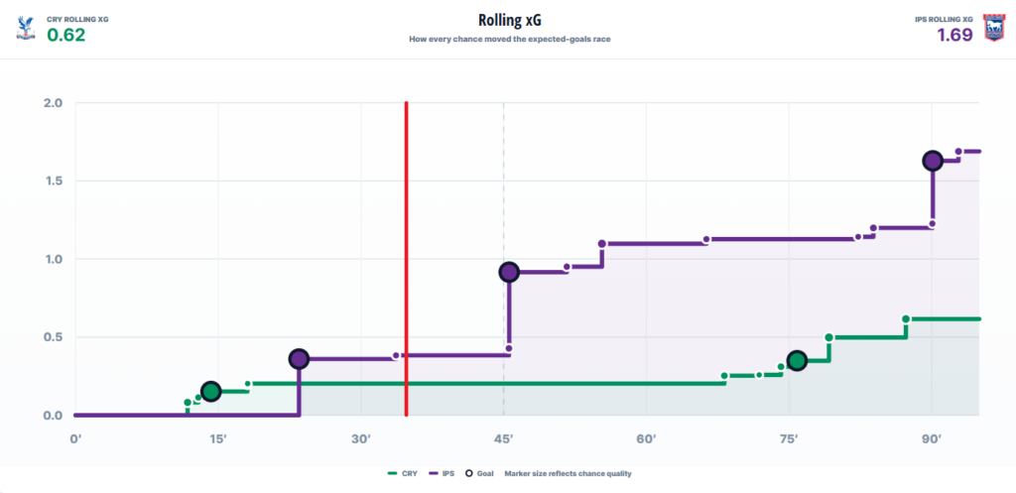Viewport: 1016px width, 493px height.
Task: Click the Goal legend circle marker
Action: click(469, 473)
